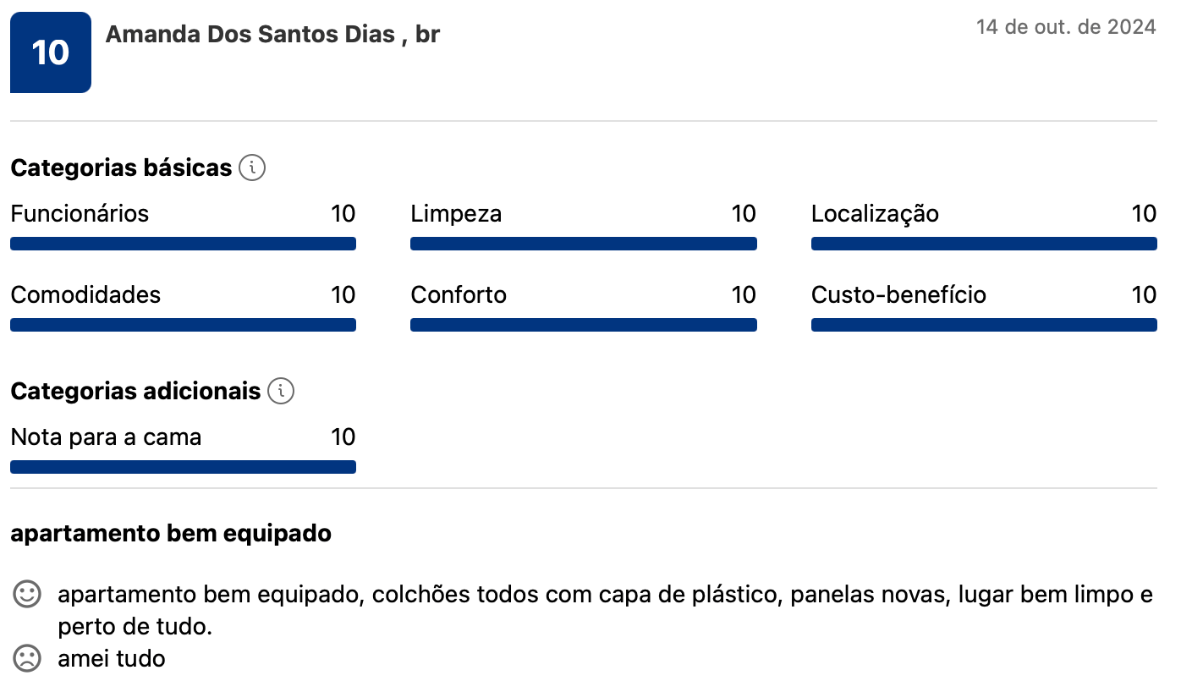Click reviewer name Amanda Dos Santos Dias
Screen dimensions: 1181x692
[x=250, y=35]
